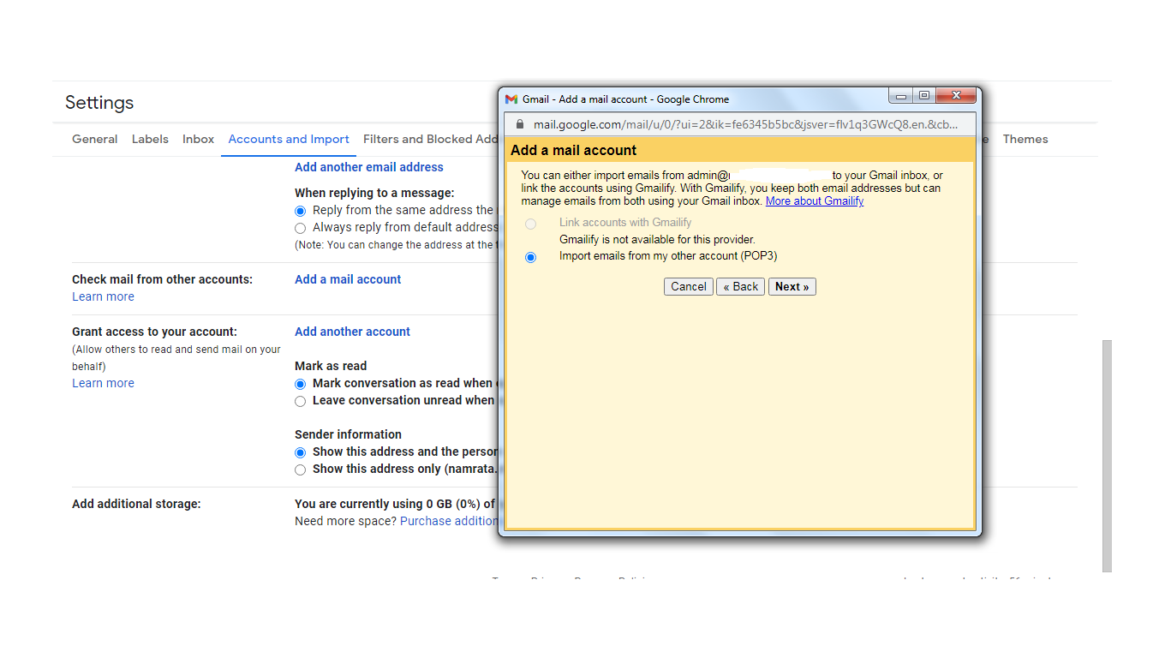Open the General settings tab

[94, 140]
